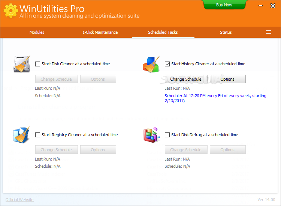Click Options under Registry Cleaner
Viewport: 281px width, 206px height.
[98, 150]
